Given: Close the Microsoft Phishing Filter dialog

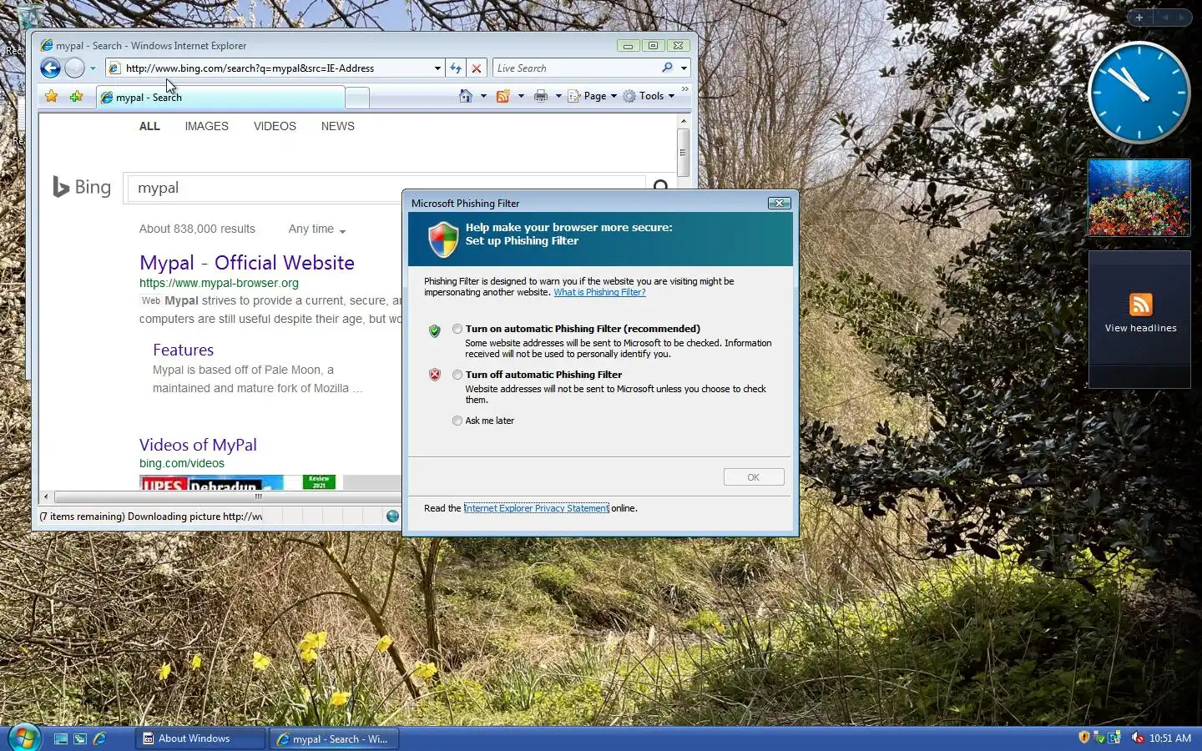Looking at the screenshot, I should coord(779,203).
